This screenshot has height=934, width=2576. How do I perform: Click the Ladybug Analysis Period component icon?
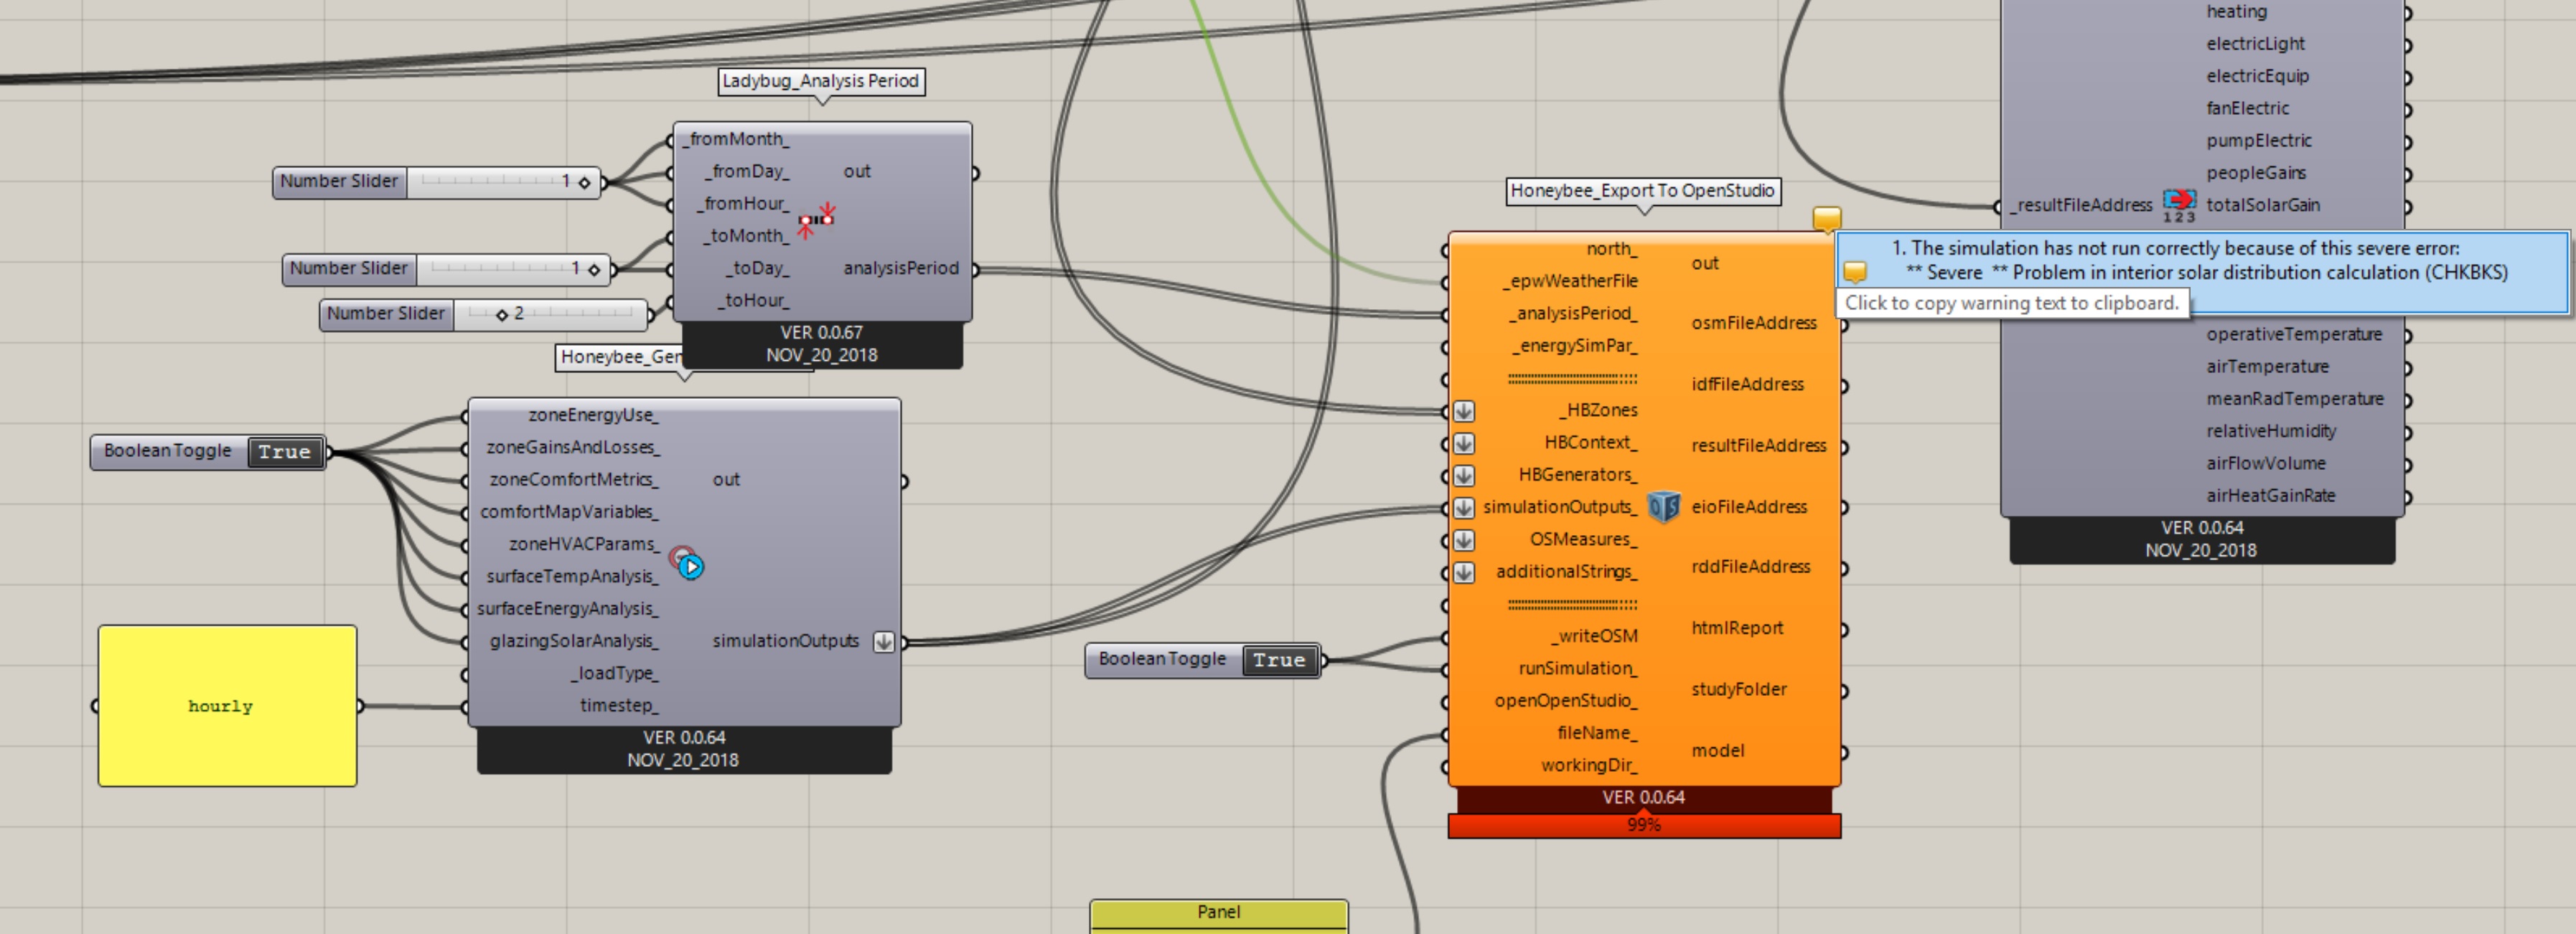(816, 220)
